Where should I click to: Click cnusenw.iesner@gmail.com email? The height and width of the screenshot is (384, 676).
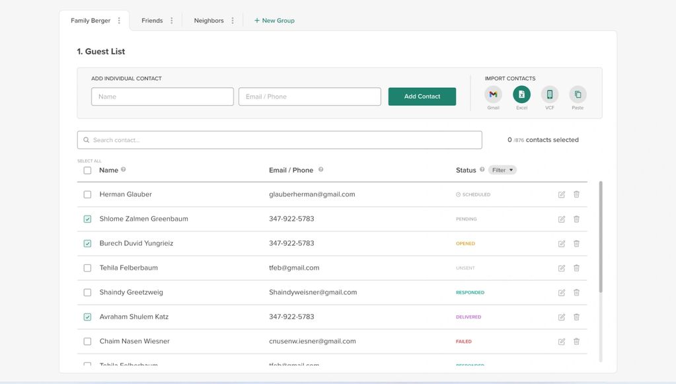(x=313, y=341)
